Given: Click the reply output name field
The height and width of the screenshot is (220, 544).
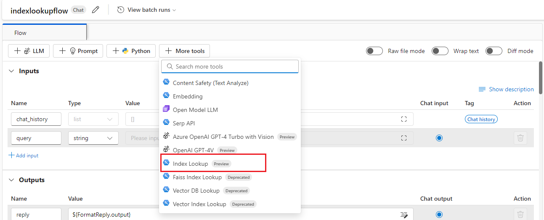Looking at the screenshot, I should (x=36, y=215).
